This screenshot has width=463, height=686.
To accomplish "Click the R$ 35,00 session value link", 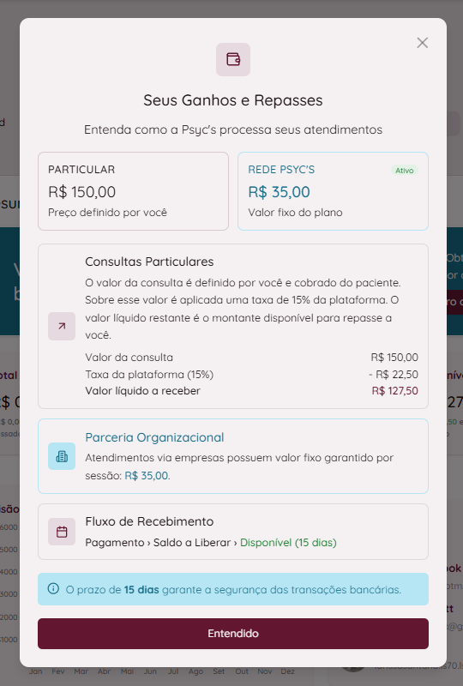I will (x=146, y=476).
